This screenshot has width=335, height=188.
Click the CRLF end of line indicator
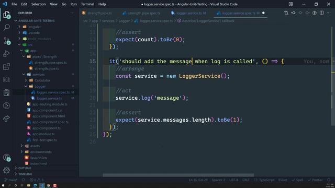[245, 180]
